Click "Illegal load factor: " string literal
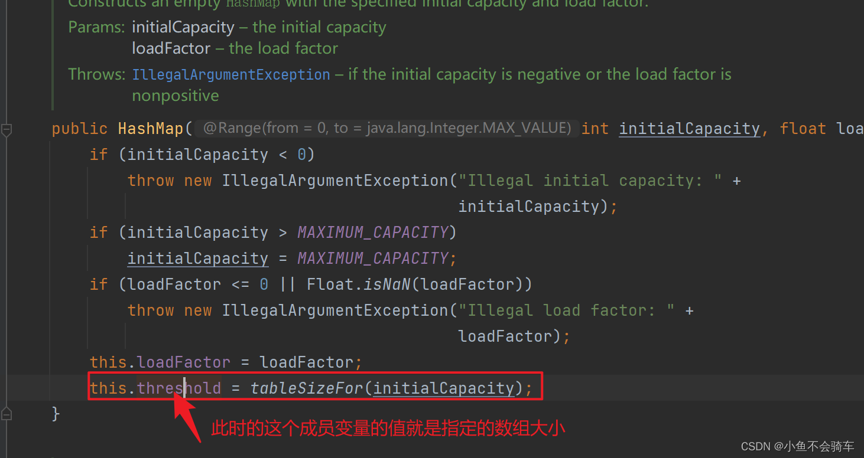864x458 pixels. pos(566,310)
